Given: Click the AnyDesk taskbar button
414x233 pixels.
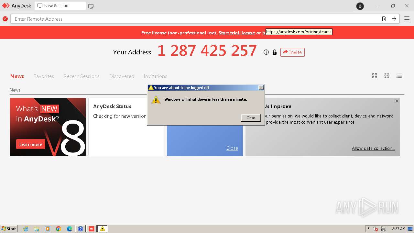Looking at the screenshot, I should tap(92, 229).
